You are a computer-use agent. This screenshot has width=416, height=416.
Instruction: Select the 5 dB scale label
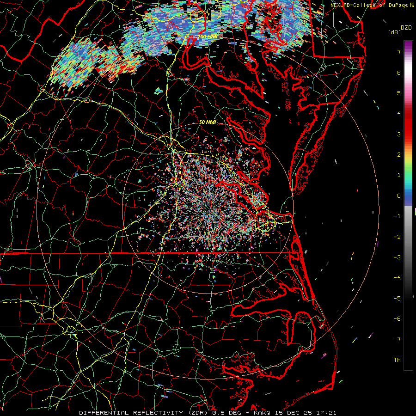[399, 93]
